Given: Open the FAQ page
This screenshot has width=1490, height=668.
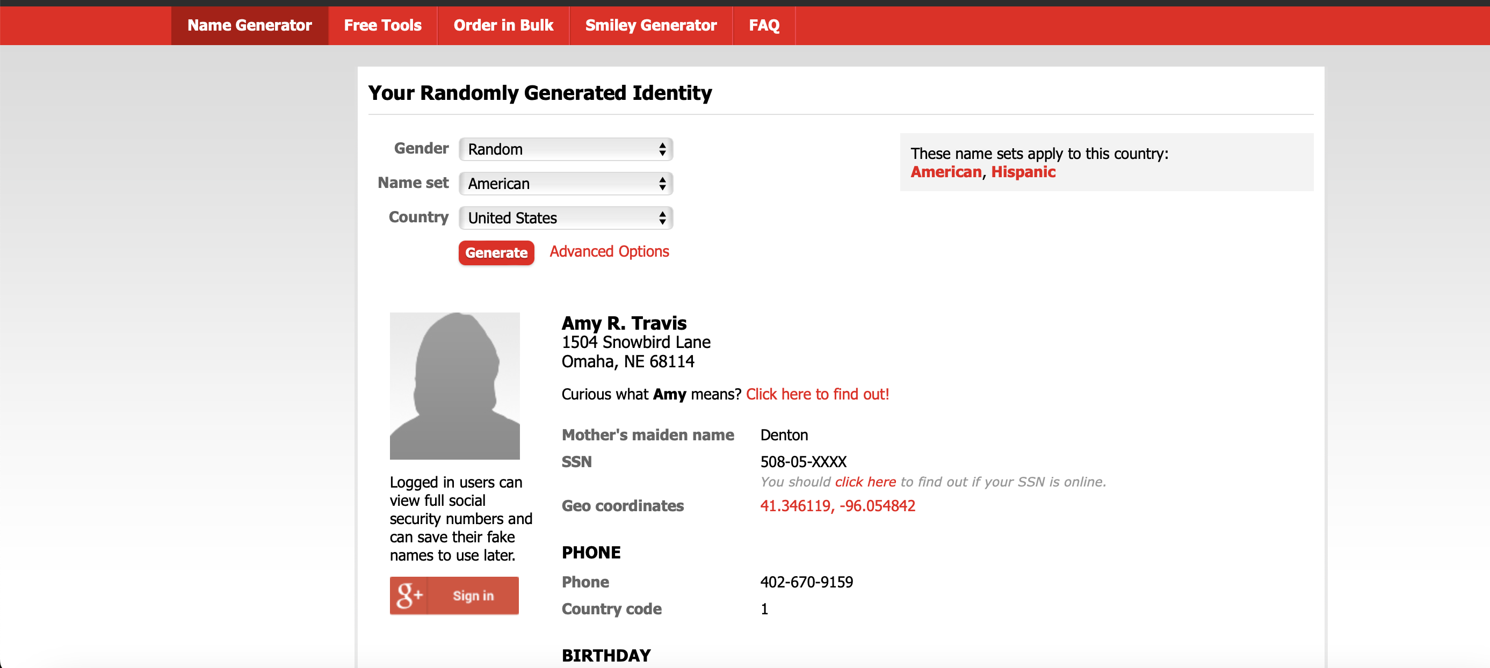Looking at the screenshot, I should tap(763, 25).
